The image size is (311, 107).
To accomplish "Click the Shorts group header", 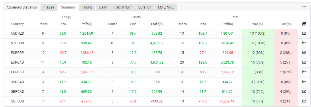I will 136,17.
